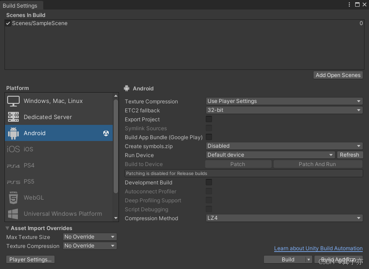
Task: Enable Build App Bundle (Google Play) checkbox
Action: [209, 137]
